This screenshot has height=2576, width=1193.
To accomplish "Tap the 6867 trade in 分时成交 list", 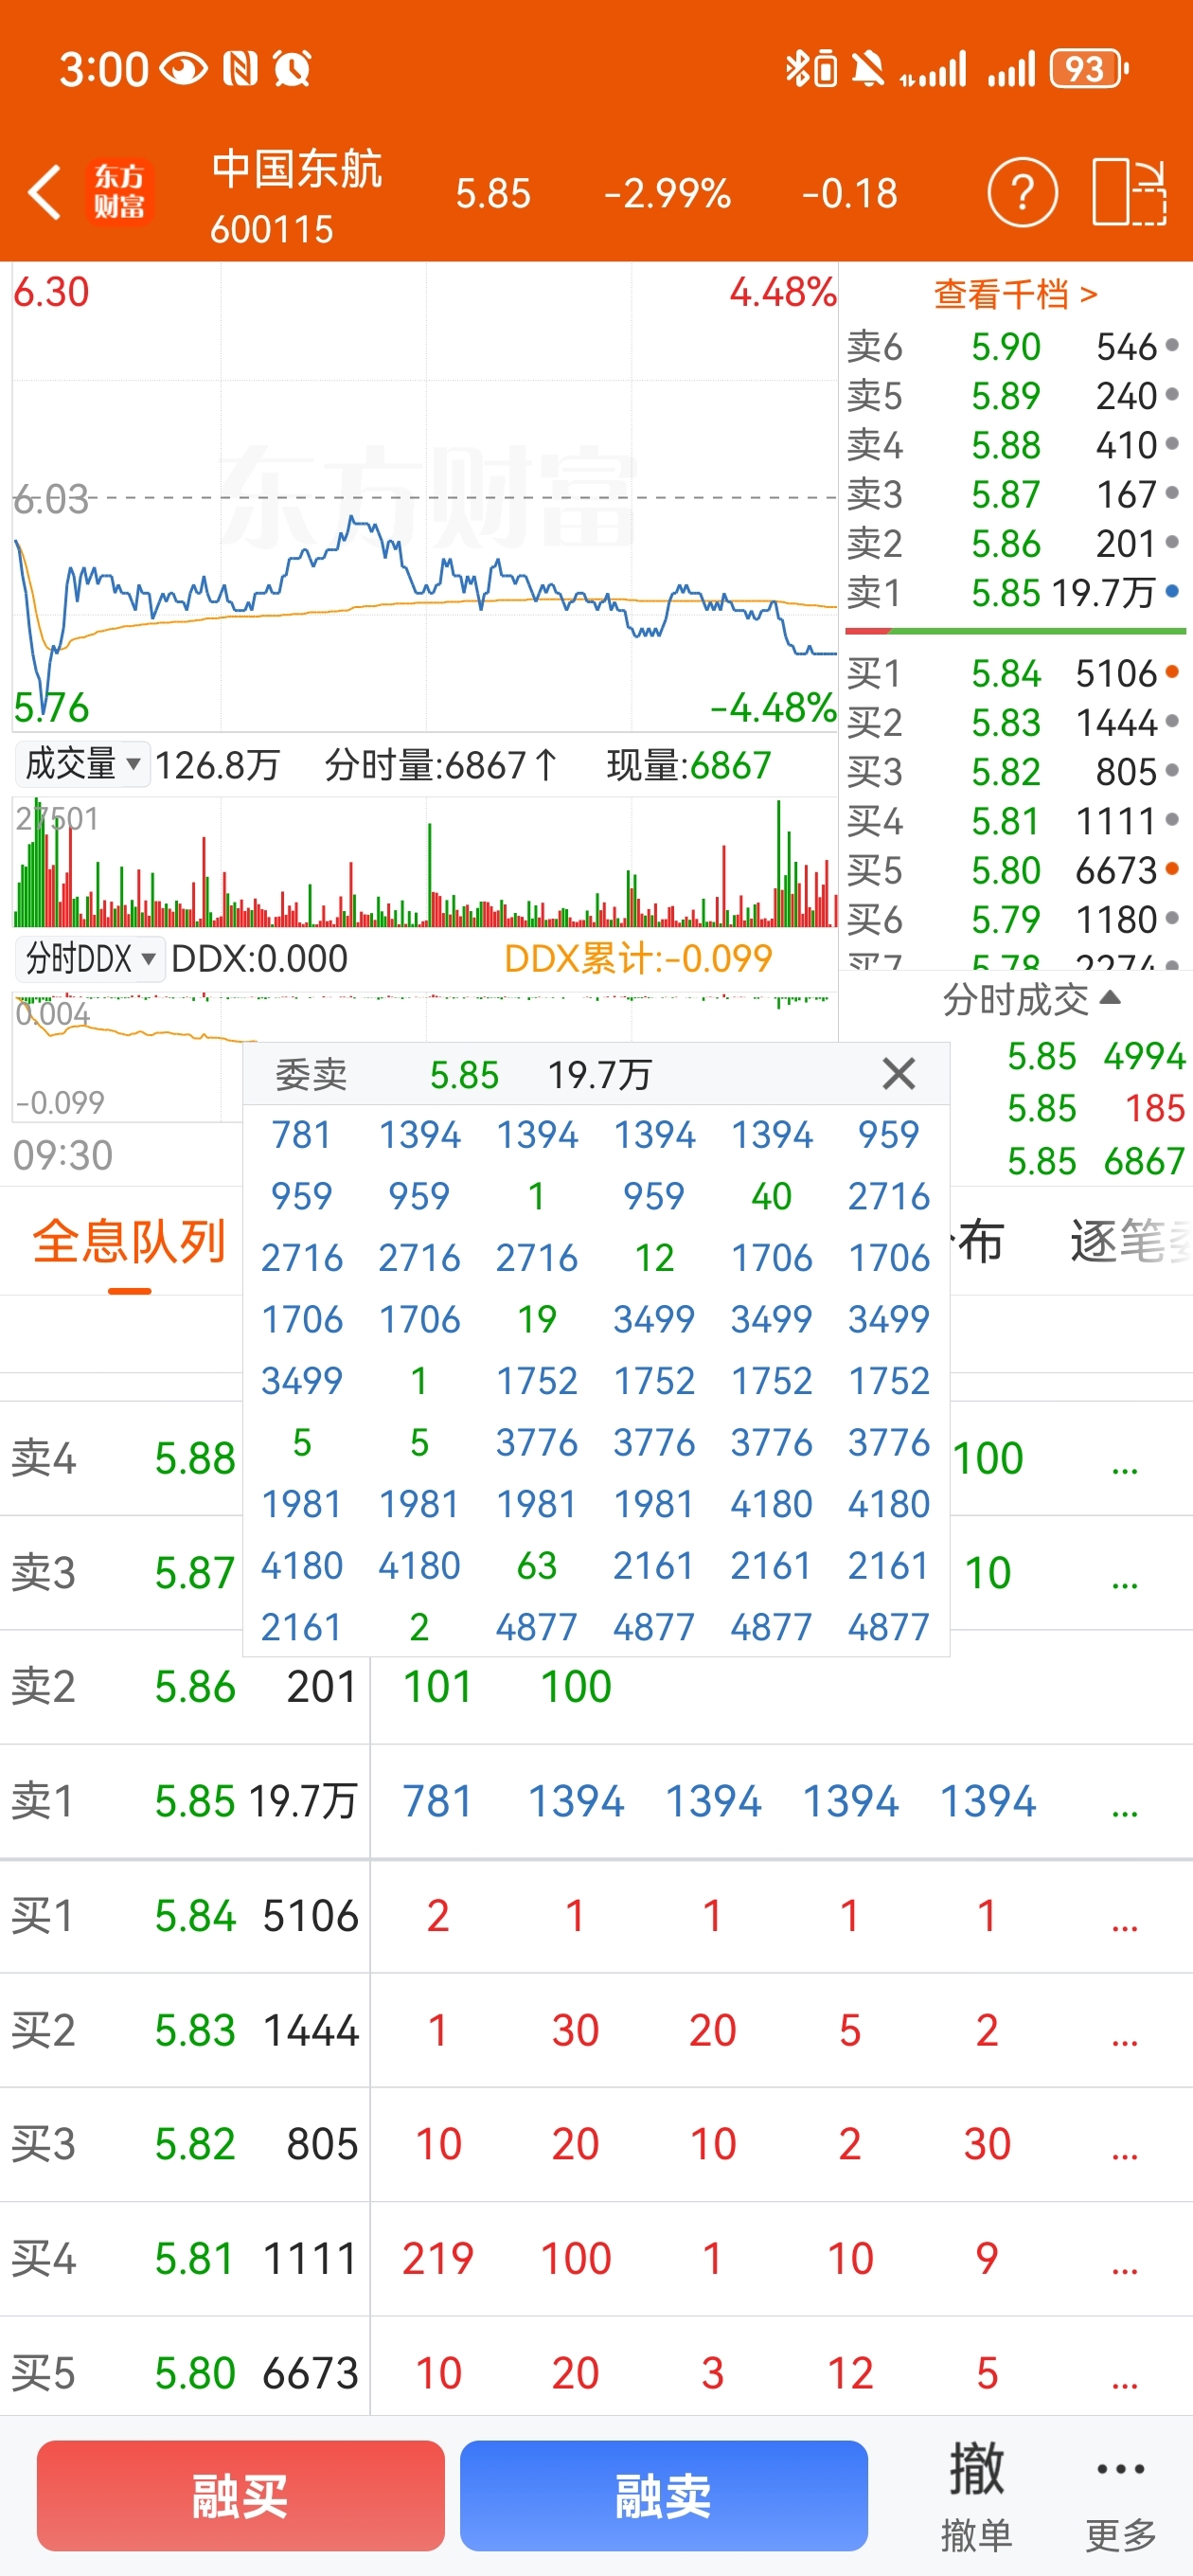I will pyautogui.click(x=1143, y=1161).
